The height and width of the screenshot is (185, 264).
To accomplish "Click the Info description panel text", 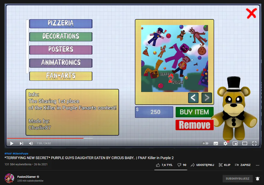I will tap(72, 112).
